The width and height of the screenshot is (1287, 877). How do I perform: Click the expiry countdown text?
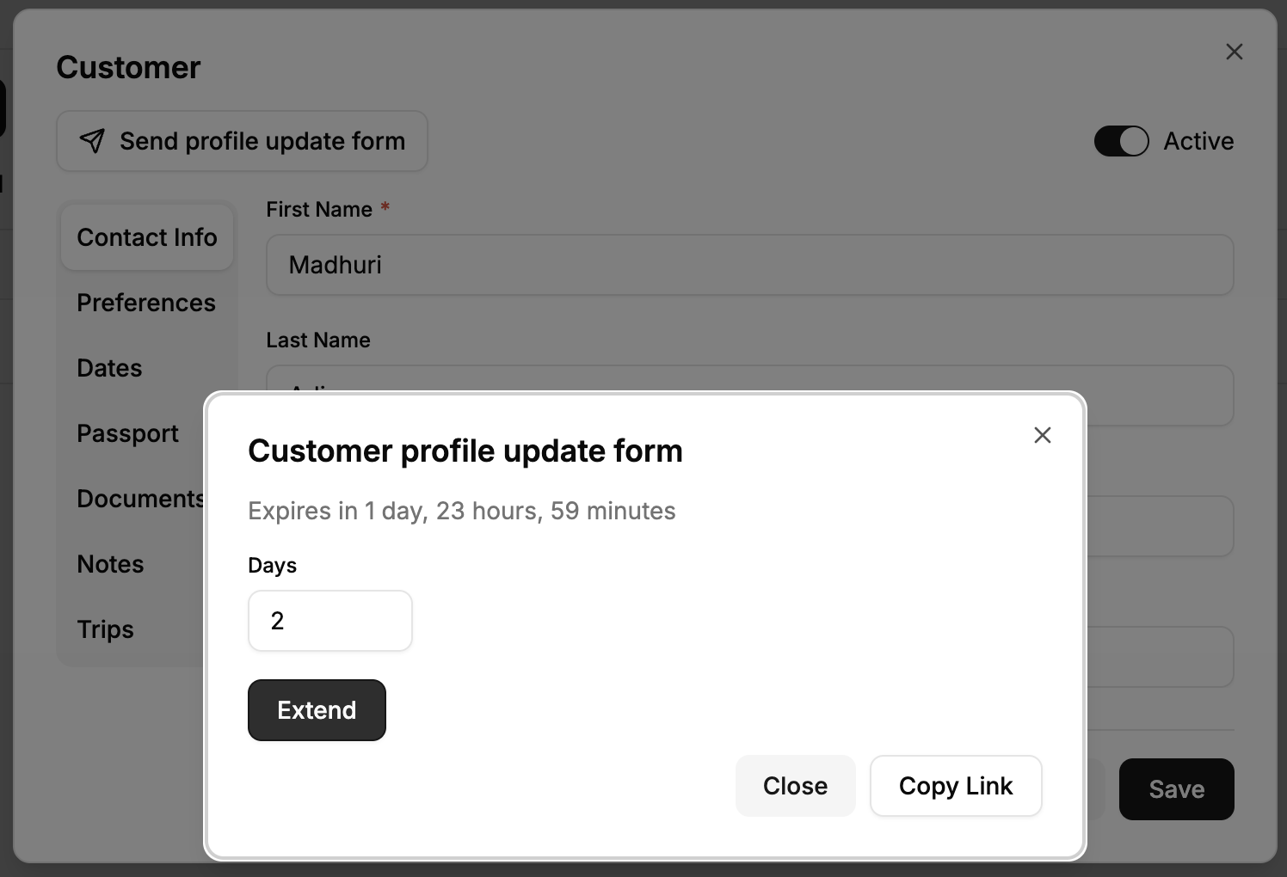tap(462, 511)
